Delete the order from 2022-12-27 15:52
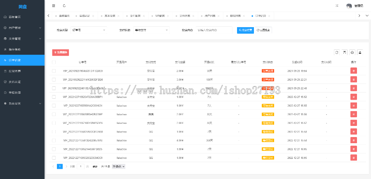371x179 pixels. pyautogui.click(x=354, y=97)
